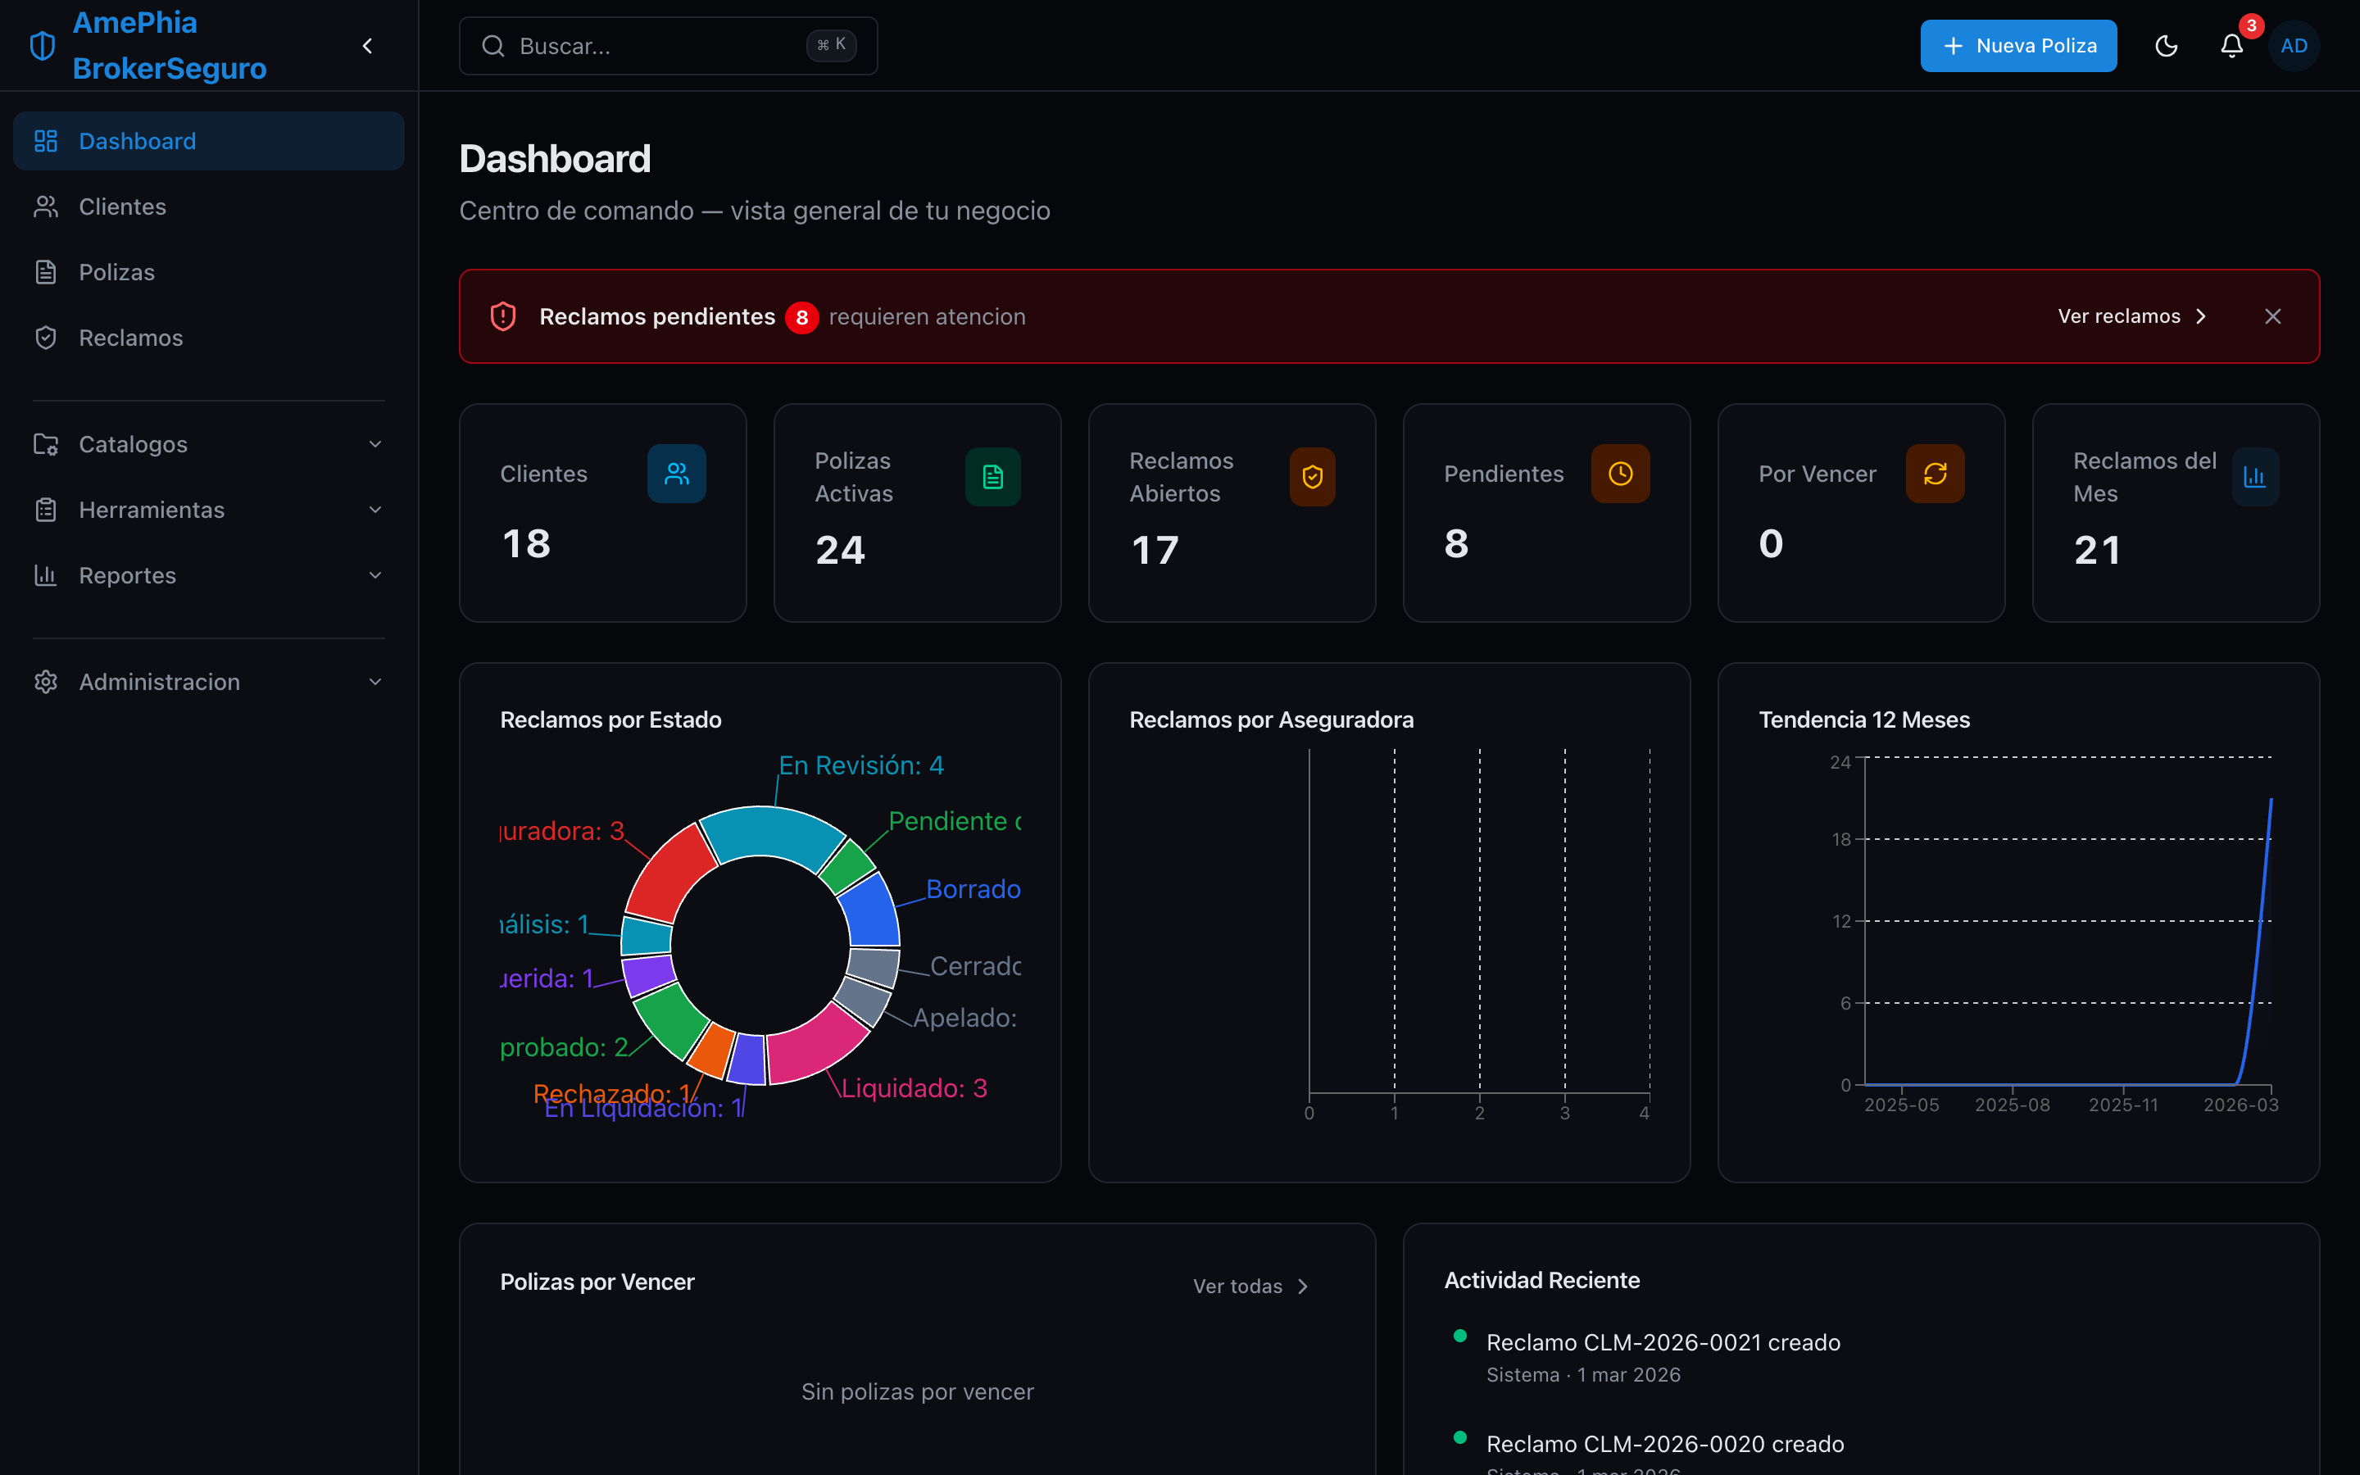This screenshot has height=1475, width=2360.
Task: Focus the Buscar search field
Action: 668,46
